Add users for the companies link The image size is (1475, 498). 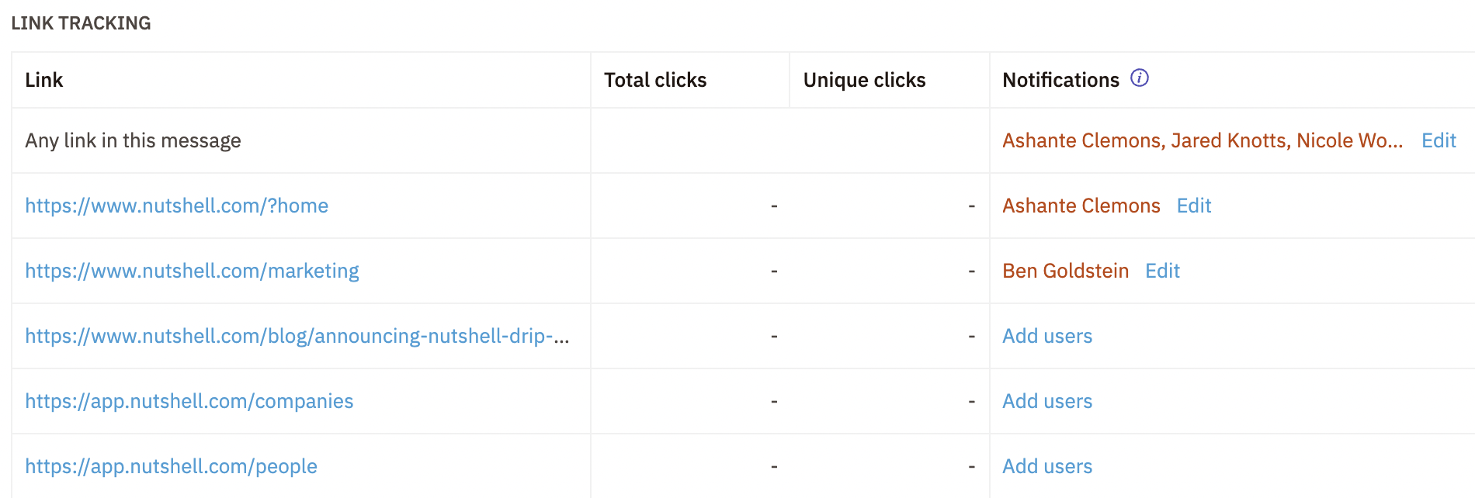click(x=1047, y=401)
